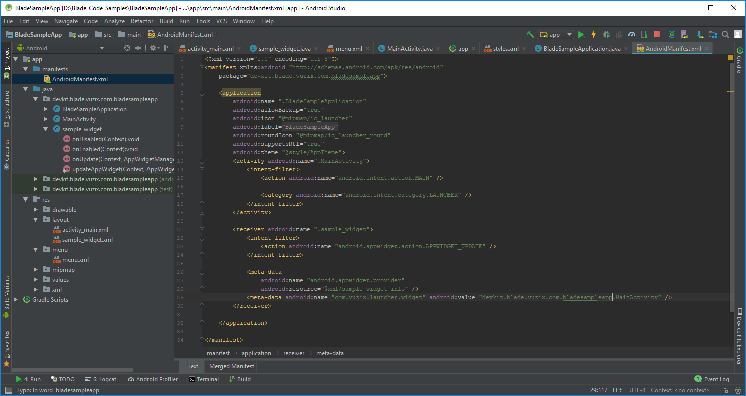Close the sample_widget.java tab
The width and height of the screenshot is (746, 396).
pos(317,49)
